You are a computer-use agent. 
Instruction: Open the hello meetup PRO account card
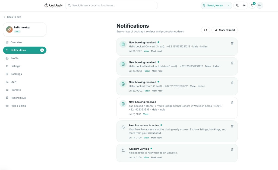pos(25,29)
